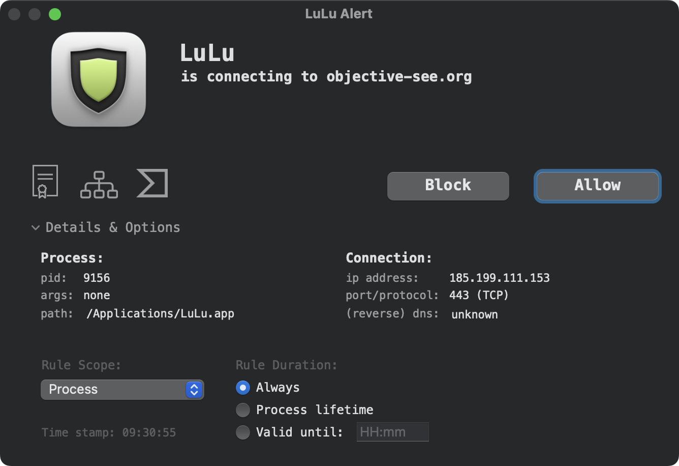The image size is (679, 466).
Task: Select the Valid until radio option
Action: click(243, 432)
